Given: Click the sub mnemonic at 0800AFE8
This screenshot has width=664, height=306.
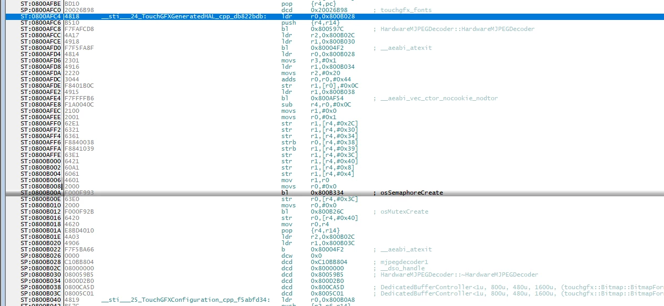Looking at the screenshot, I should click(x=287, y=104).
